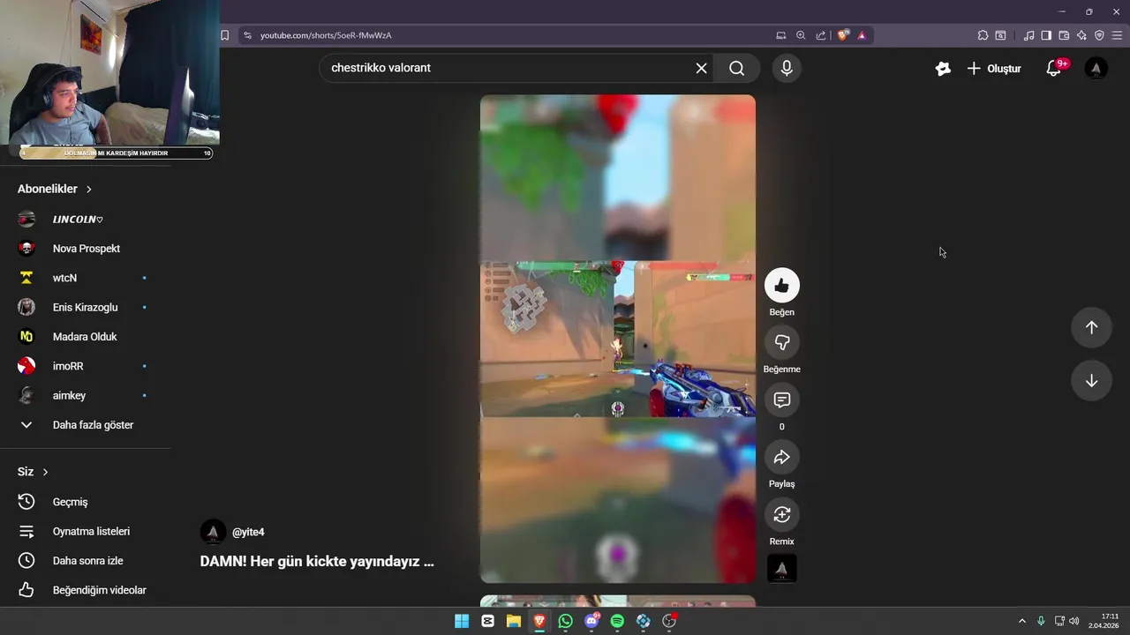Click the sparkle icon next to Oluştur
This screenshot has width=1130, height=635.
[943, 68]
